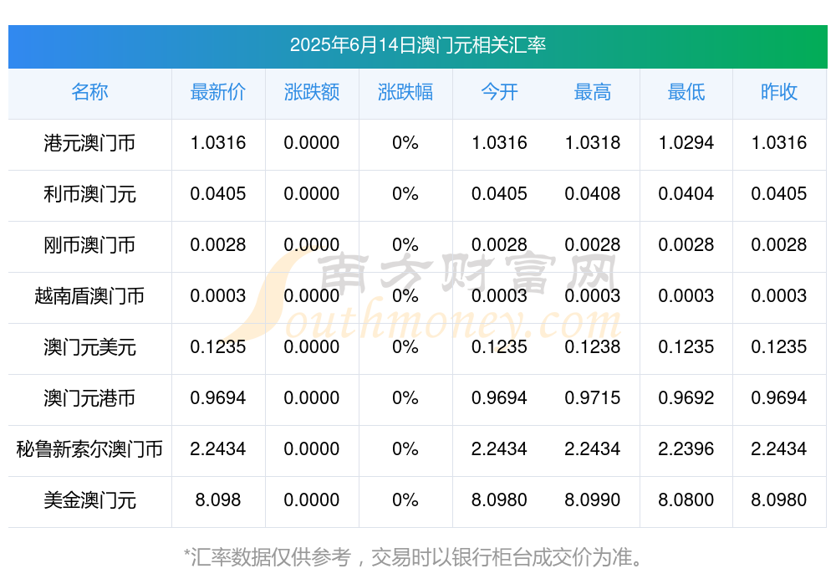Viewport: 836px width, 584px height.
Task: Click 澳门元港币 highest price 0.9715
Action: [x=593, y=398]
